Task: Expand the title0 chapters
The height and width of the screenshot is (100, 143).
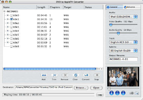Action: click(8, 15)
